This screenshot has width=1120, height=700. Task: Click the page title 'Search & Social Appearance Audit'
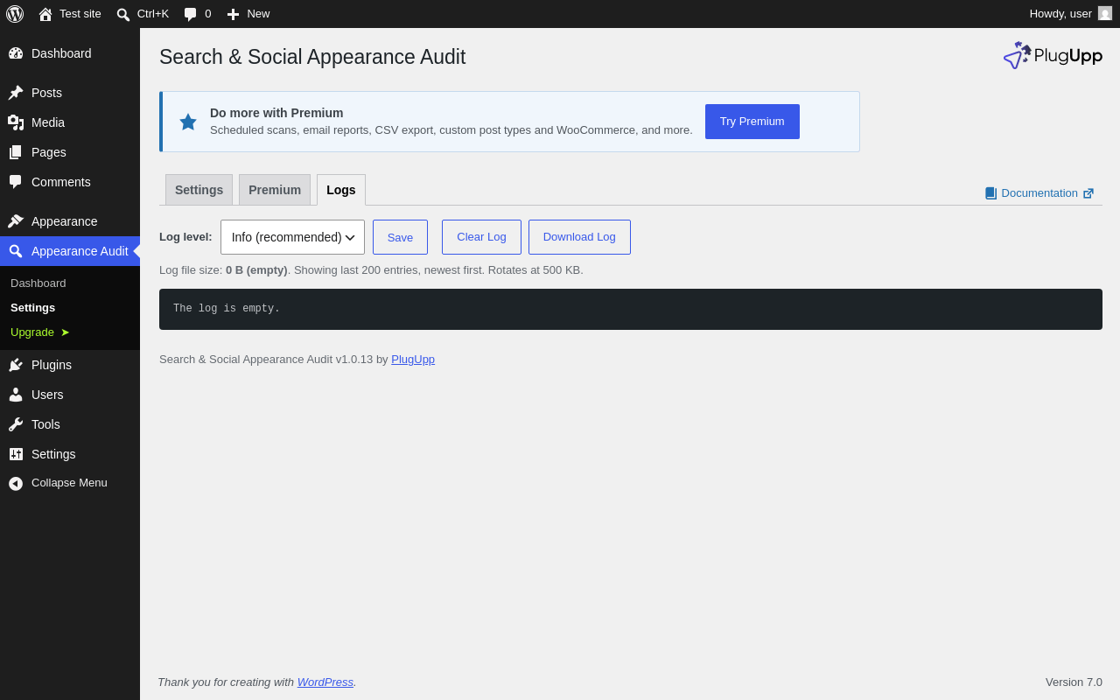[x=312, y=57]
